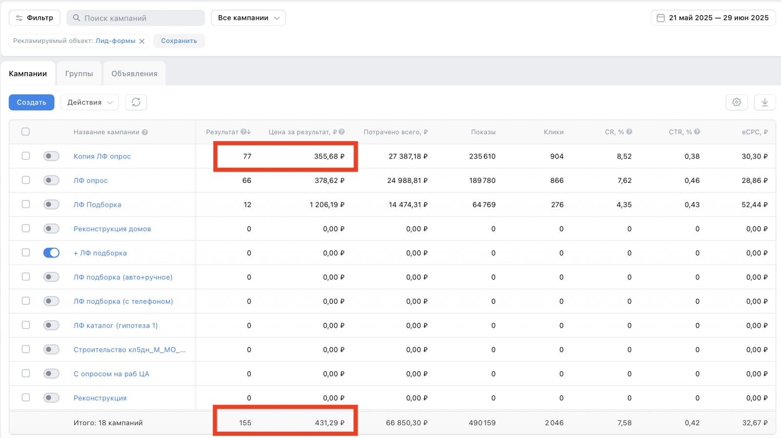Check the box for ЛФ Подборка row

coord(26,204)
